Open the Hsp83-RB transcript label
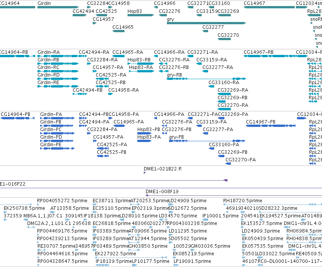The height and width of the screenshot is (267, 322). pos(139,60)
